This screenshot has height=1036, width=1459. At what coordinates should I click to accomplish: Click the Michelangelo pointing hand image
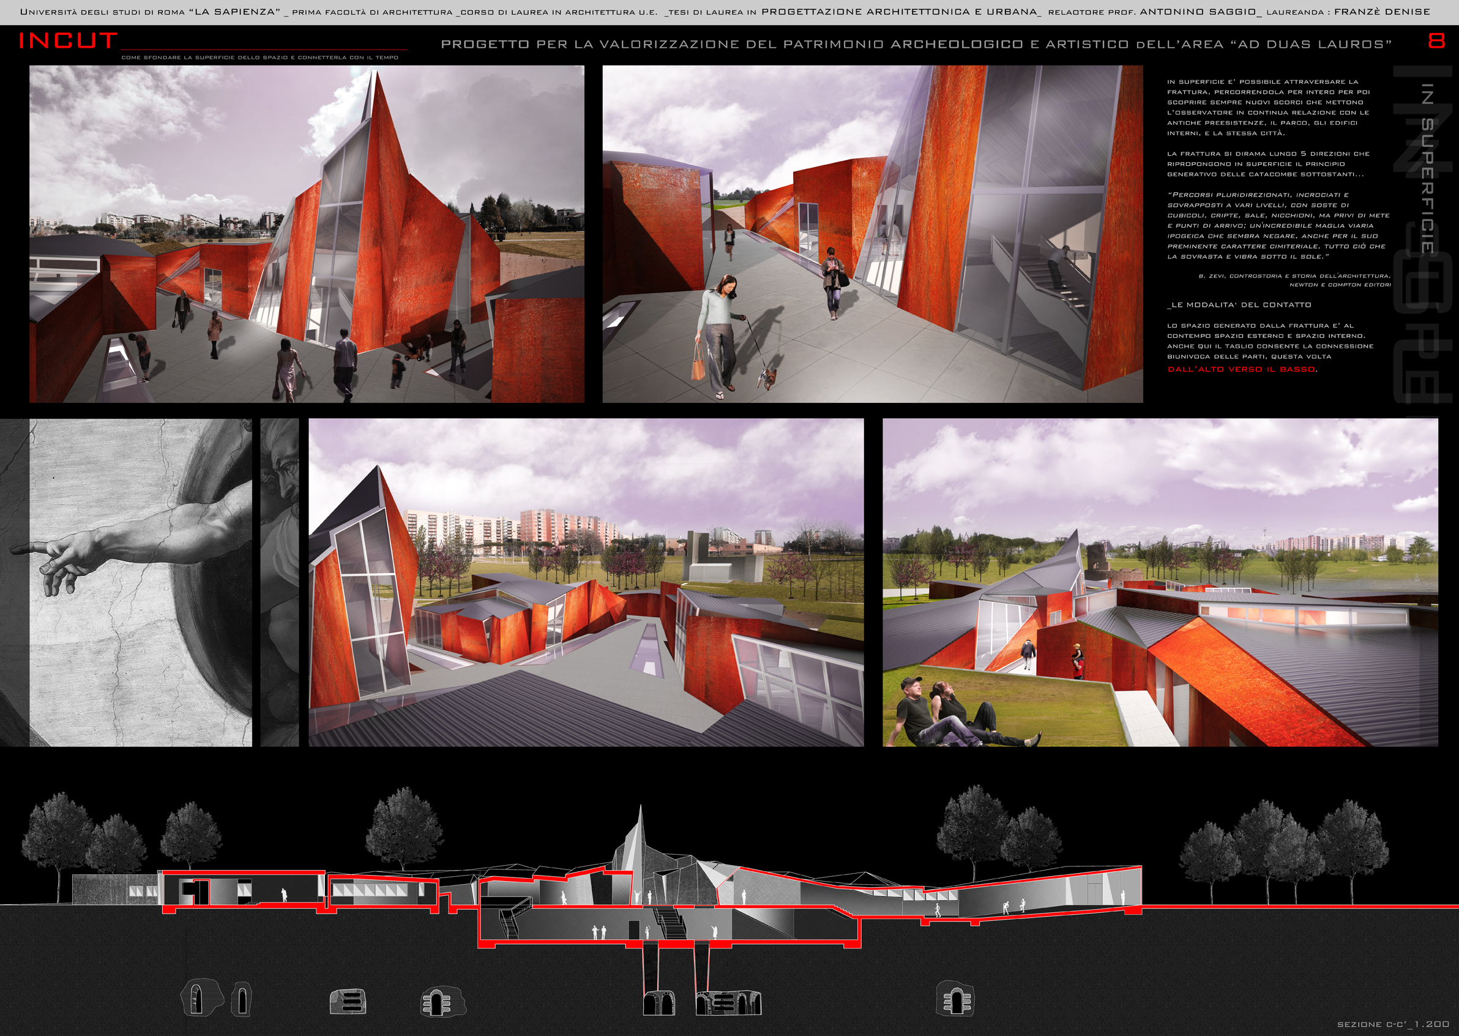pyautogui.click(x=127, y=582)
